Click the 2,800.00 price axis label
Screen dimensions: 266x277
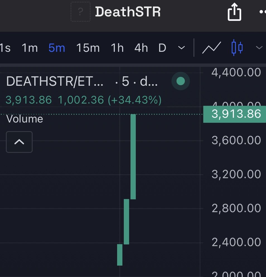(x=236, y=208)
